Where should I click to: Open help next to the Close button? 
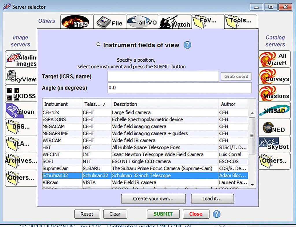click(217, 214)
